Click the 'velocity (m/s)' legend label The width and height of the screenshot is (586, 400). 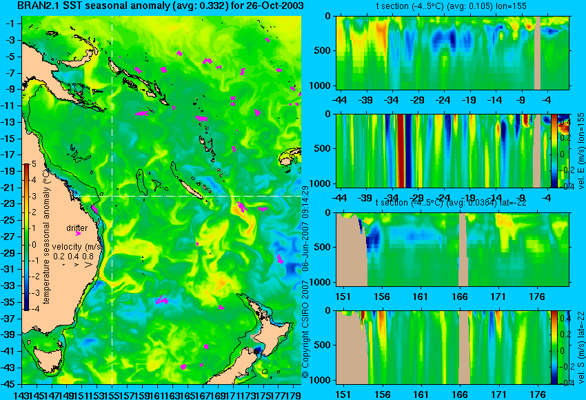(x=77, y=247)
